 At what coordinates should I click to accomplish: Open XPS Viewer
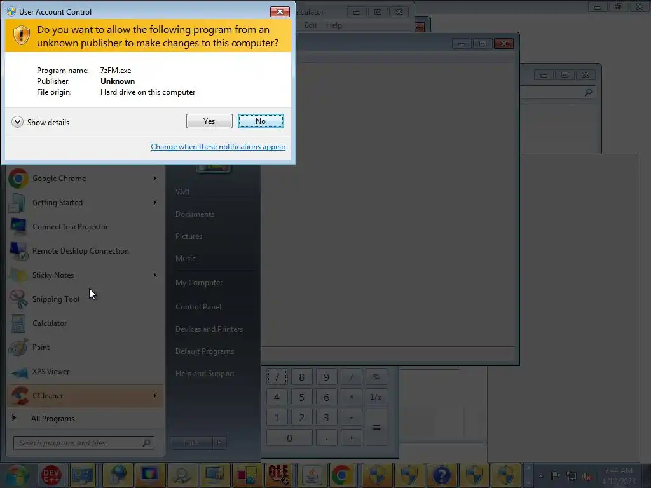click(x=85, y=371)
